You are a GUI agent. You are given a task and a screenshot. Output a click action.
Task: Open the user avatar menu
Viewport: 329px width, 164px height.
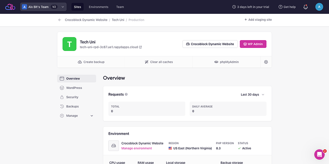point(319,7)
